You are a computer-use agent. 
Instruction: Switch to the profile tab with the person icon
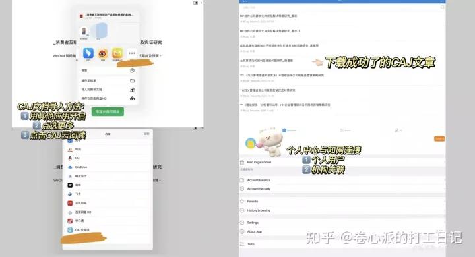coord(398,130)
